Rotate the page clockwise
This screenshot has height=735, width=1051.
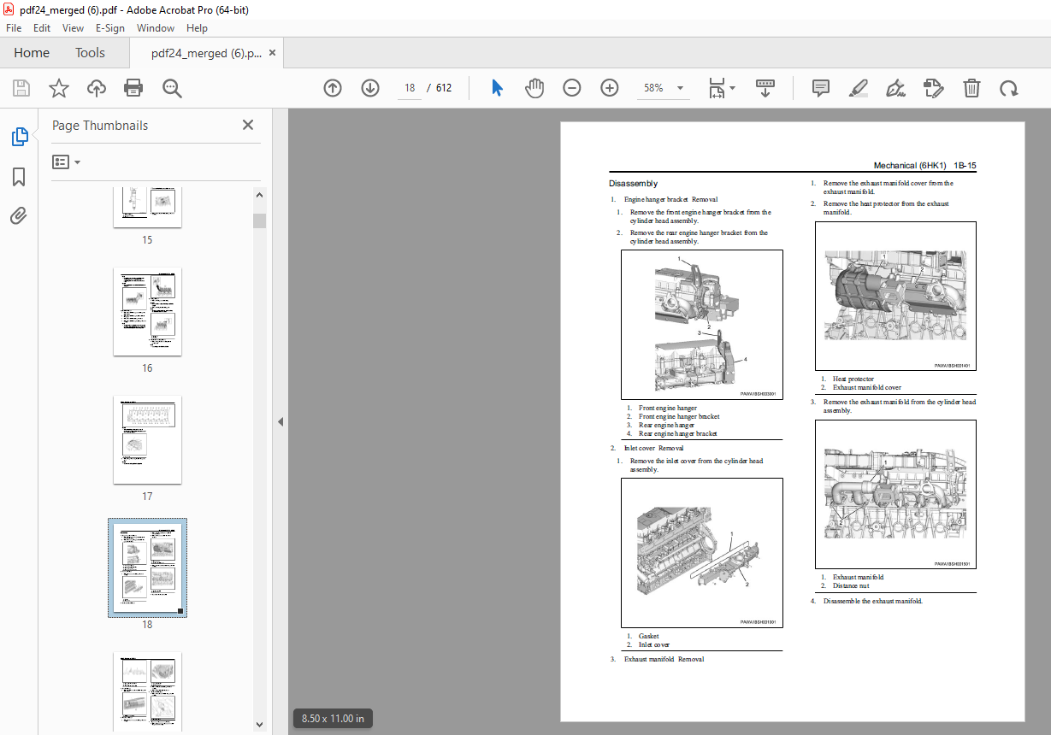[x=1009, y=88]
